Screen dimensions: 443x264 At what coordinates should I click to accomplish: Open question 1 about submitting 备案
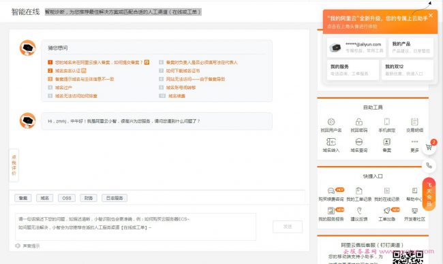point(99,63)
